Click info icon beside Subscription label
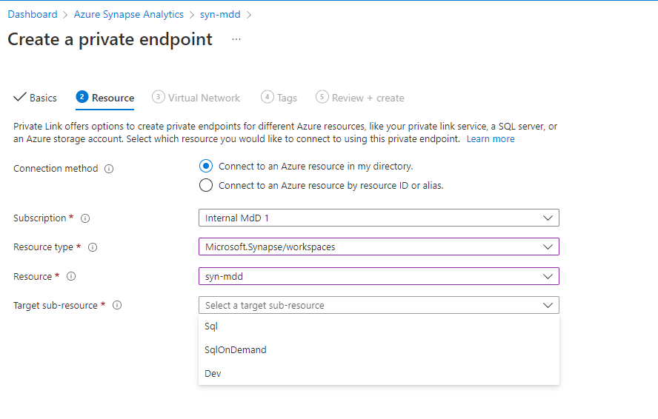Viewport: 658px width, 419px height. point(85,218)
